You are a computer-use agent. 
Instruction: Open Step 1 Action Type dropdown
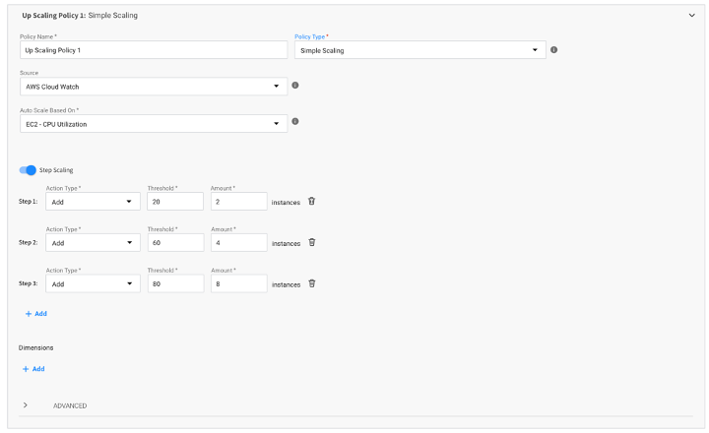[x=93, y=202]
